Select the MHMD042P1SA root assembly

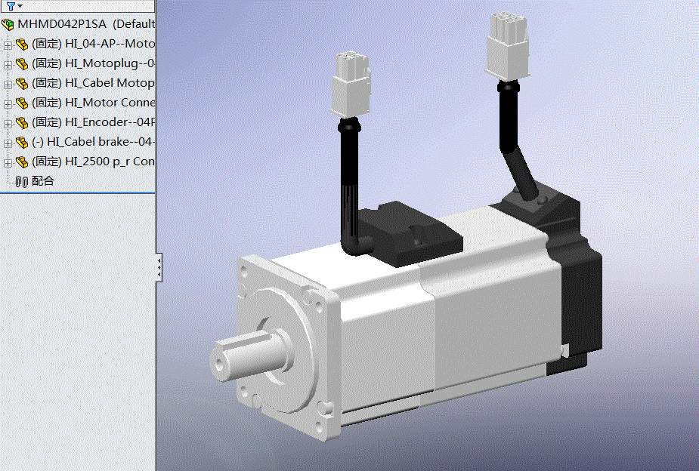(86, 24)
